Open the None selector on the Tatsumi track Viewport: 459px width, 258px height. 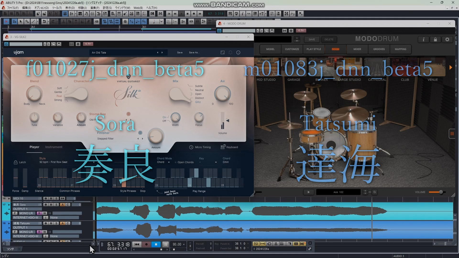point(64,236)
